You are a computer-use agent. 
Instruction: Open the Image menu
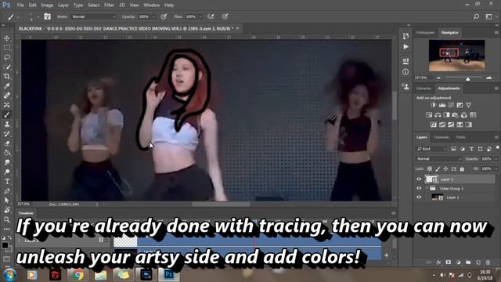pyautogui.click(x=47, y=5)
